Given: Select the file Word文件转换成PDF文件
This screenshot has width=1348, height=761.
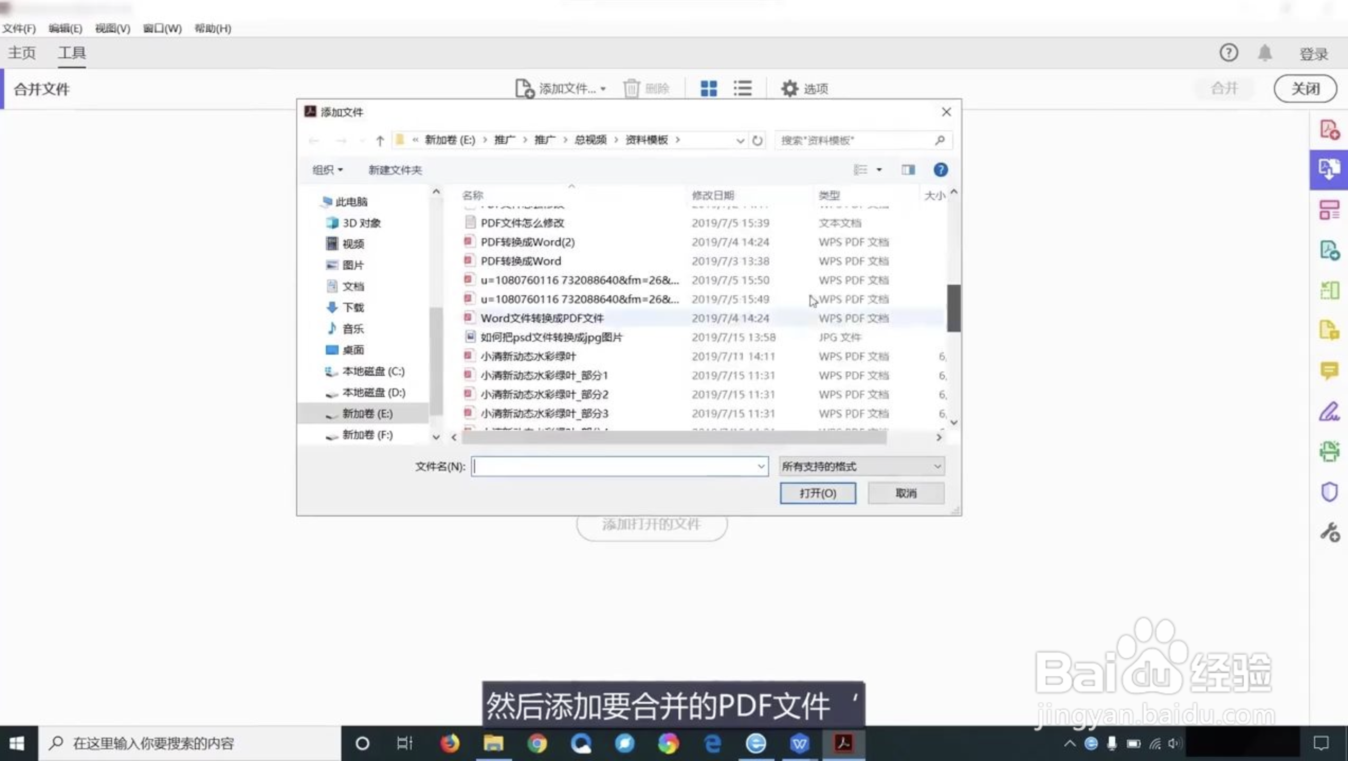Looking at the screenshot, I should click(543, 318).
